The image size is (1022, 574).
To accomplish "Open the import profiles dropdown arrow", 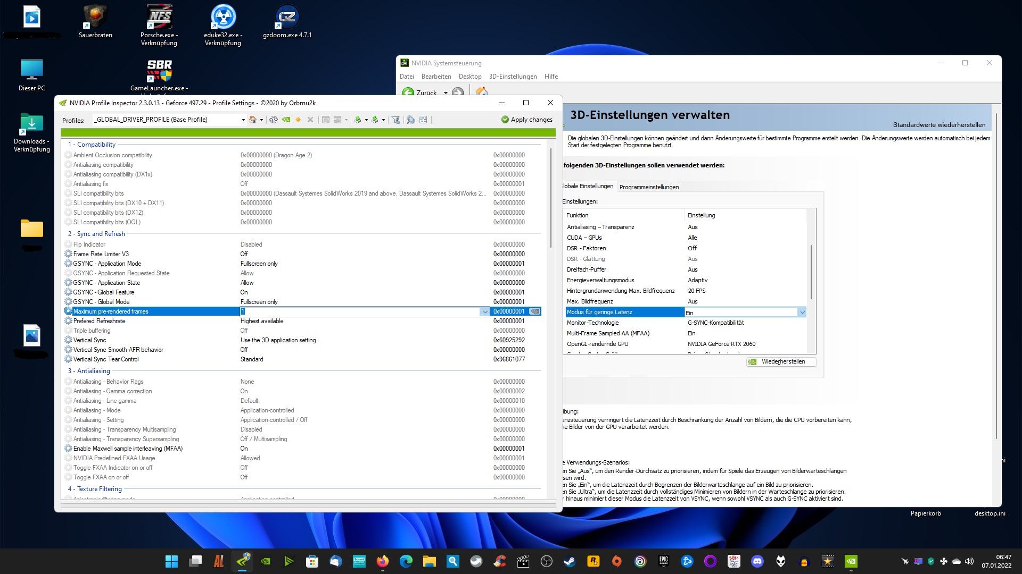I will 383,120.
